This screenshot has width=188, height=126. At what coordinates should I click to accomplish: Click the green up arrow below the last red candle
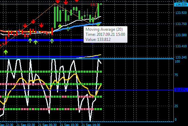pos(52,41)
